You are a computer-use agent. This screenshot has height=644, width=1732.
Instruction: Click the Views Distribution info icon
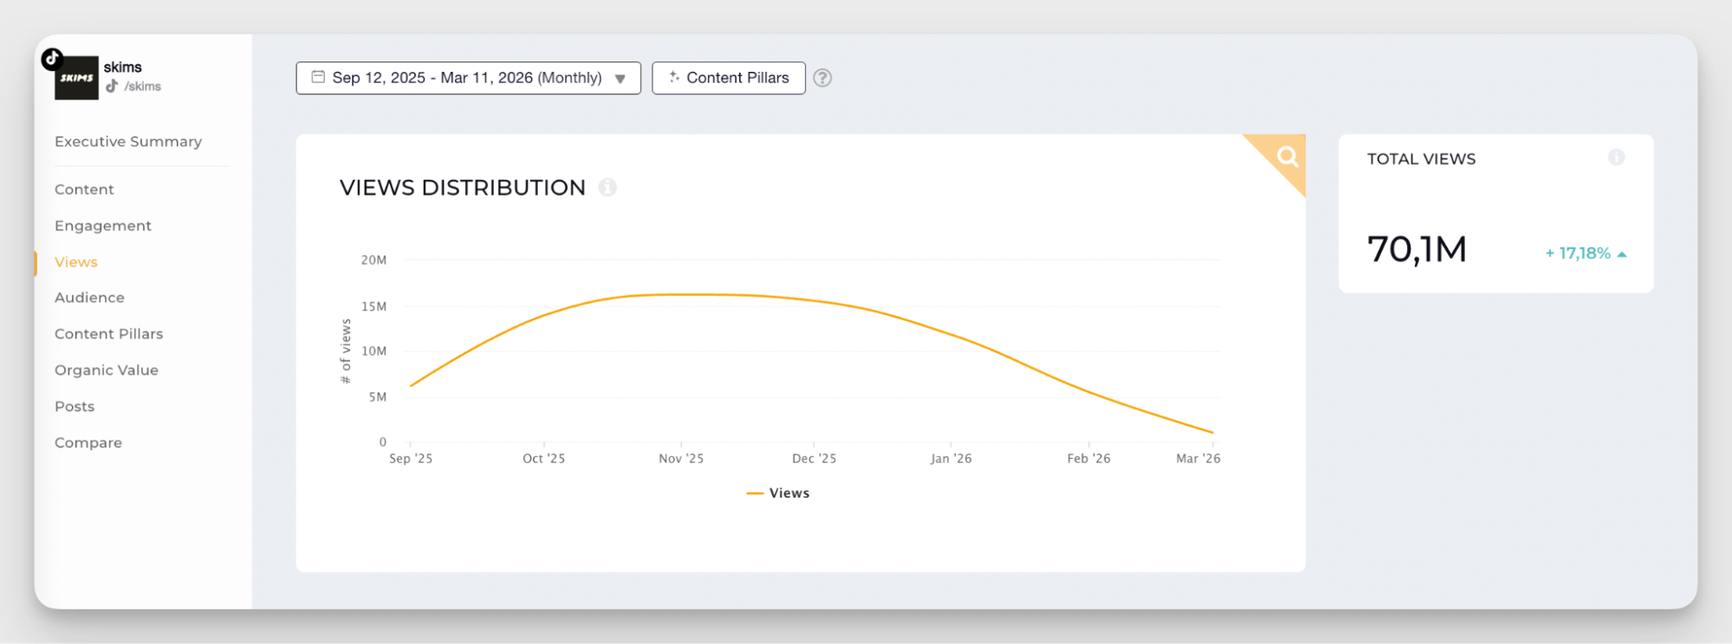[x=607, y=187]
